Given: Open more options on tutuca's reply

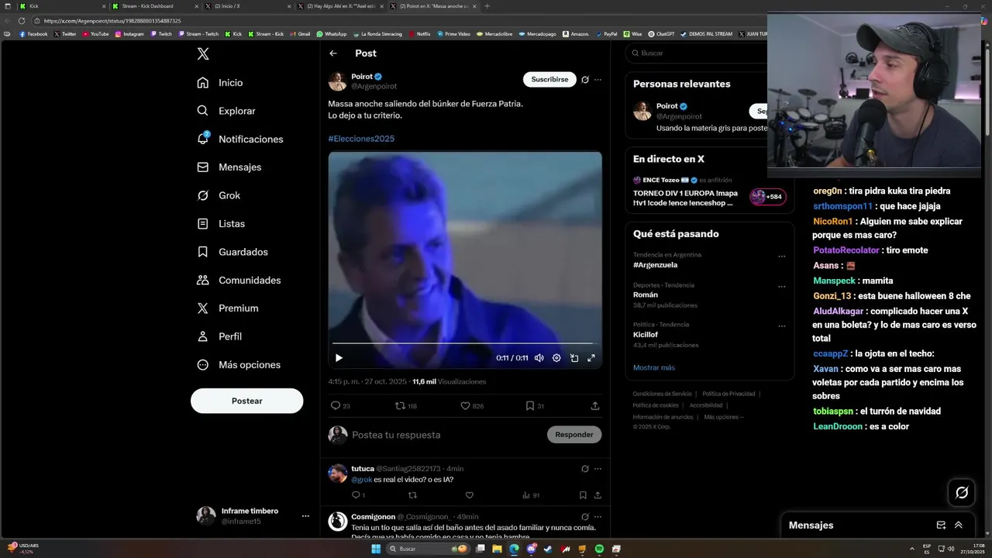Looking at the screenshot, I should 598,469.
